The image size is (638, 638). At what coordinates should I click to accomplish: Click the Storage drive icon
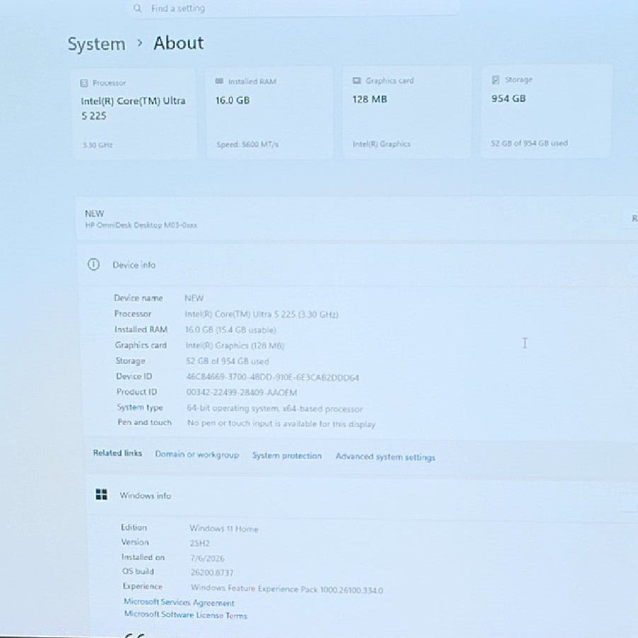click(496, 80)
